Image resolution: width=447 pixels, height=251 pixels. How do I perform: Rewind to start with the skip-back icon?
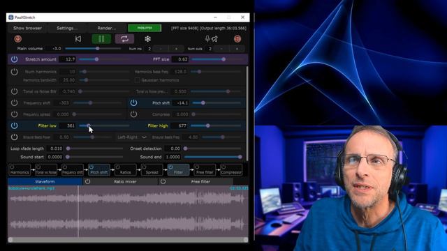point(78,39)
